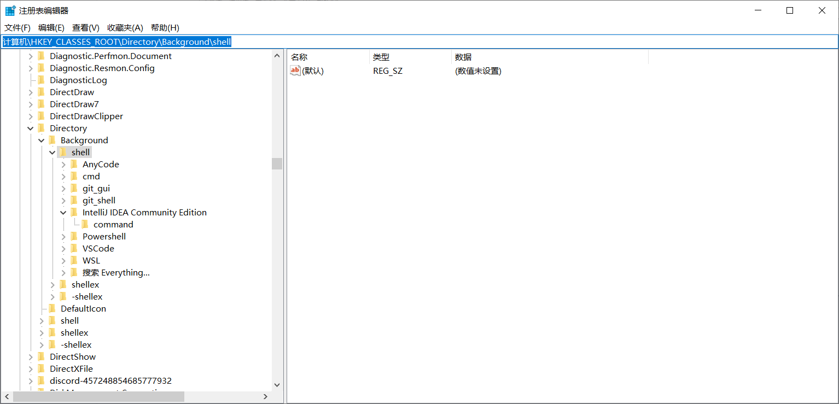Viewport: 839px width, 404px height.
Task: Expand the git_gui key
Action: [63, 189]
